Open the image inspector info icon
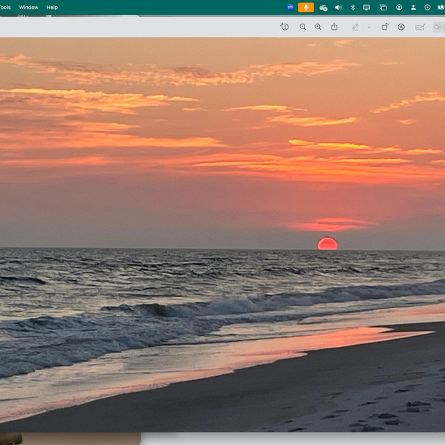The height and width of the screenshot is (445, 445). [284, 27]
